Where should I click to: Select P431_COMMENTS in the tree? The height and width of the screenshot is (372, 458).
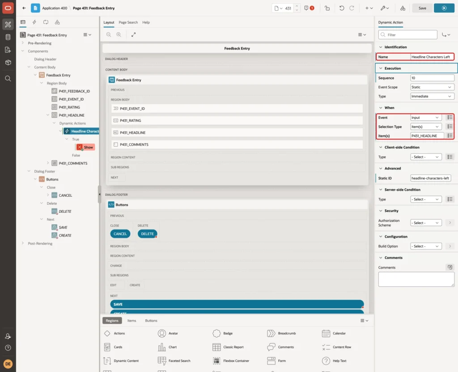click(73, 163)
